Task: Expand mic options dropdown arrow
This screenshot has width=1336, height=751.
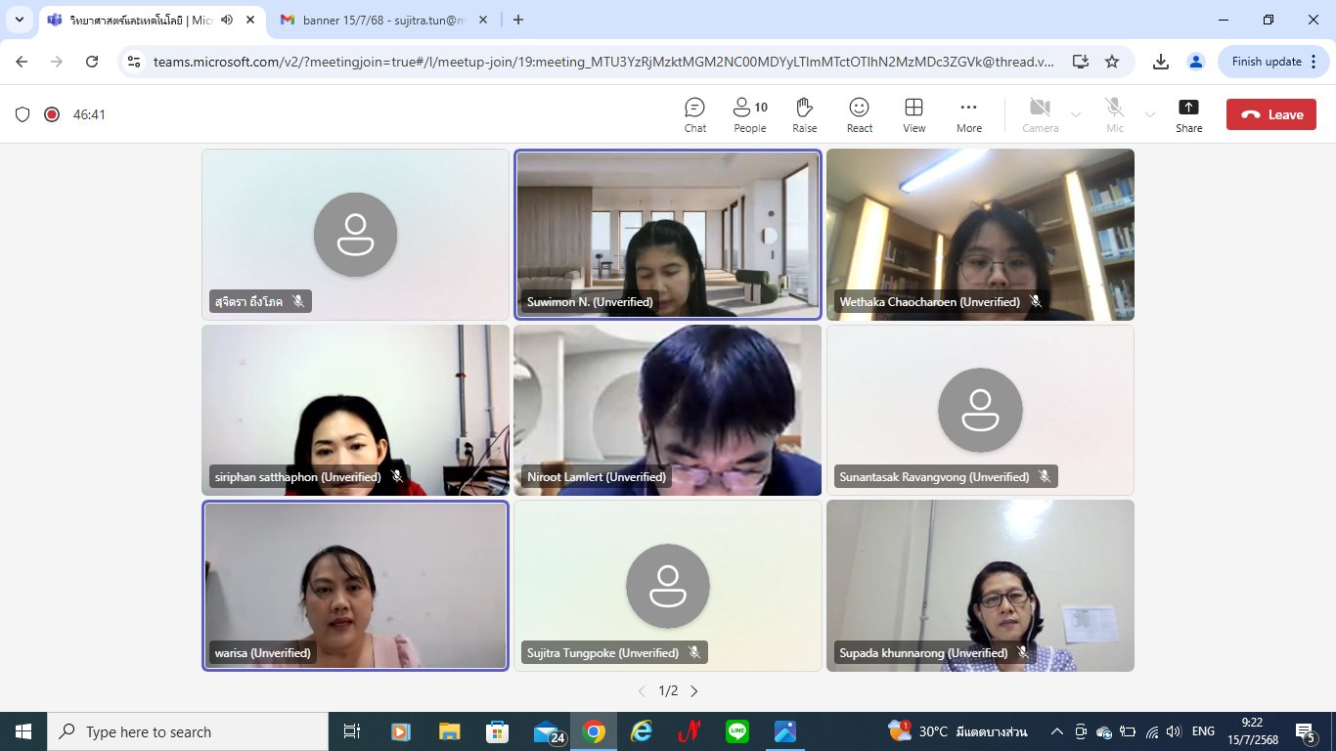Action: click(1150, 114)
